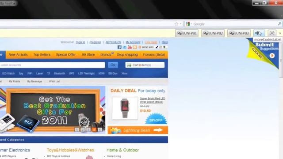Click the Go search button

tap(113, 65)
